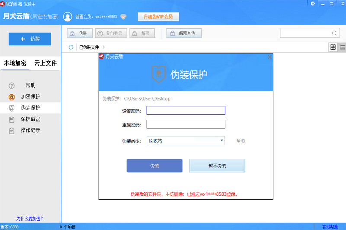Click the diamond VIP badge icon
This screenshot has width=346, height=230.
click(x=123, y=17)
